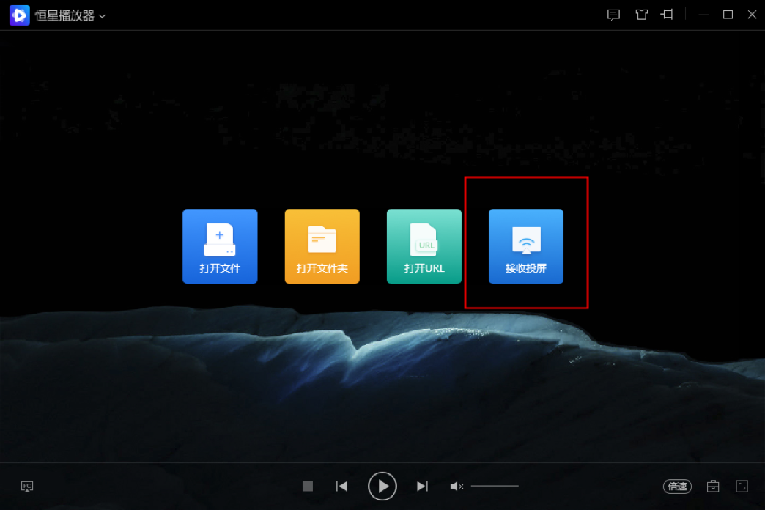
Task: Skip to the next track
Action: click(x=422, y=486)
